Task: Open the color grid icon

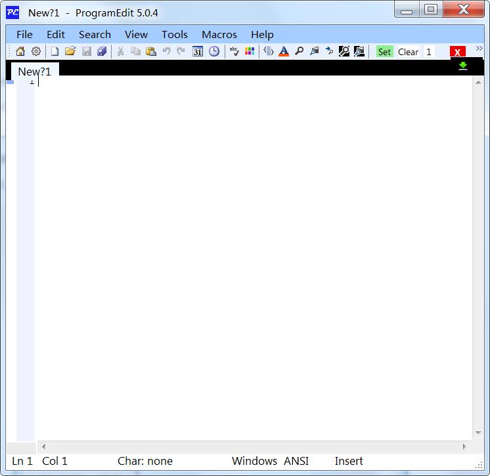Action: click(250, 51)
